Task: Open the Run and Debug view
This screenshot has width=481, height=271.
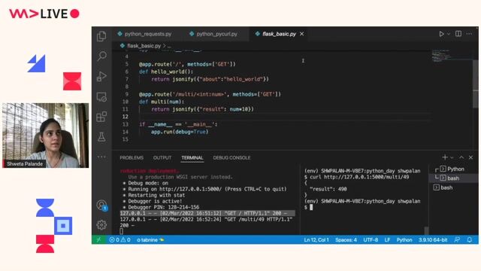Action: point(101,76)
